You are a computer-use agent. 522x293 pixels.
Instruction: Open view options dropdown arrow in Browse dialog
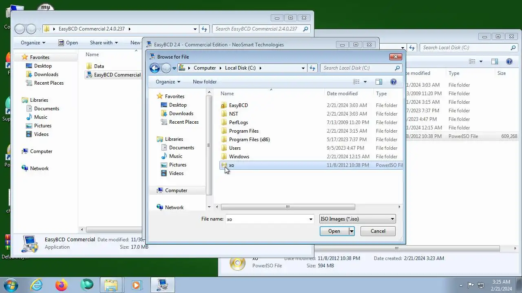pyautogui.click(x=365, y=82)
